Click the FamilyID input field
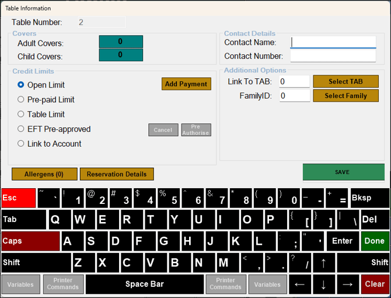This screenshot has height=298, width=391. point(294,96)
